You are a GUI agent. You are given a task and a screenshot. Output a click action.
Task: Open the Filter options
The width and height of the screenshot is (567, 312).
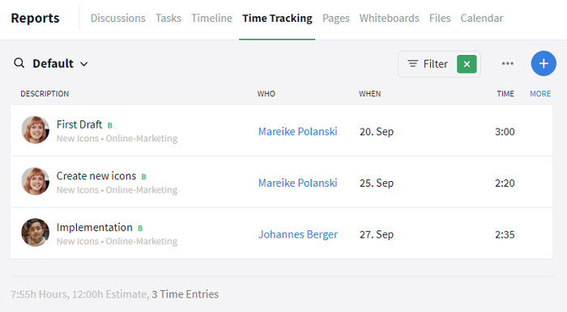pyautogui.click(x=428, y=64)
